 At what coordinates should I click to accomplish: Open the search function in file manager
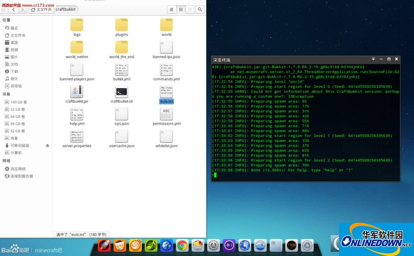[200, 9]
